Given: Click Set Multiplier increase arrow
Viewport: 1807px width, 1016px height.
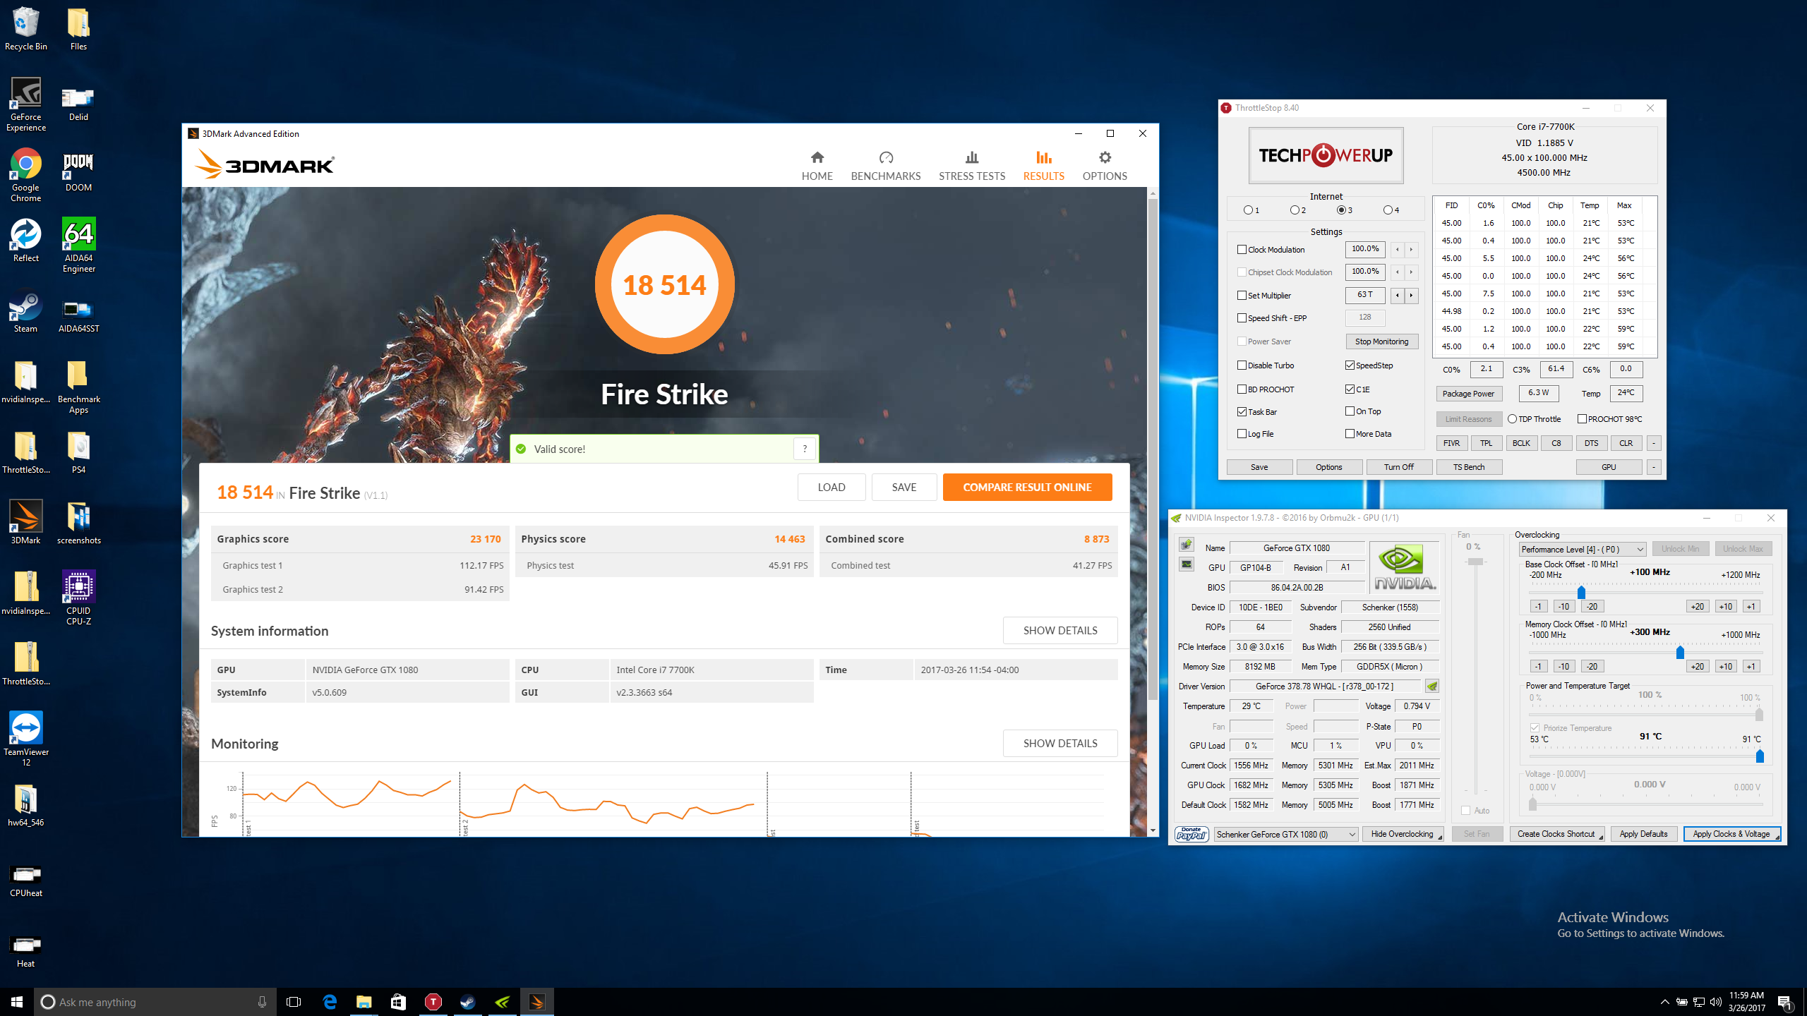Looking at the screenshot, I should [1411, 296].
